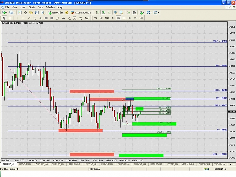Image resolution: width=236 pixels, height=177 pixels.
Task: Switch chart to Bar Chart mode
Action: tap(97, 12)
